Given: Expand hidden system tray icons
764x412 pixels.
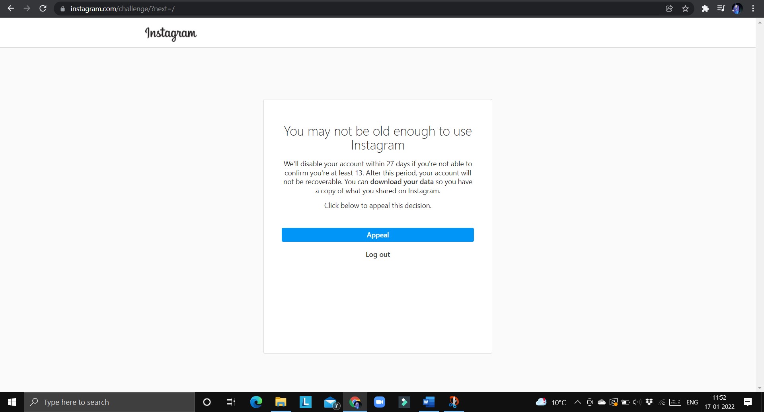Looking at the screenshot, I should click(x=578, y=402).
